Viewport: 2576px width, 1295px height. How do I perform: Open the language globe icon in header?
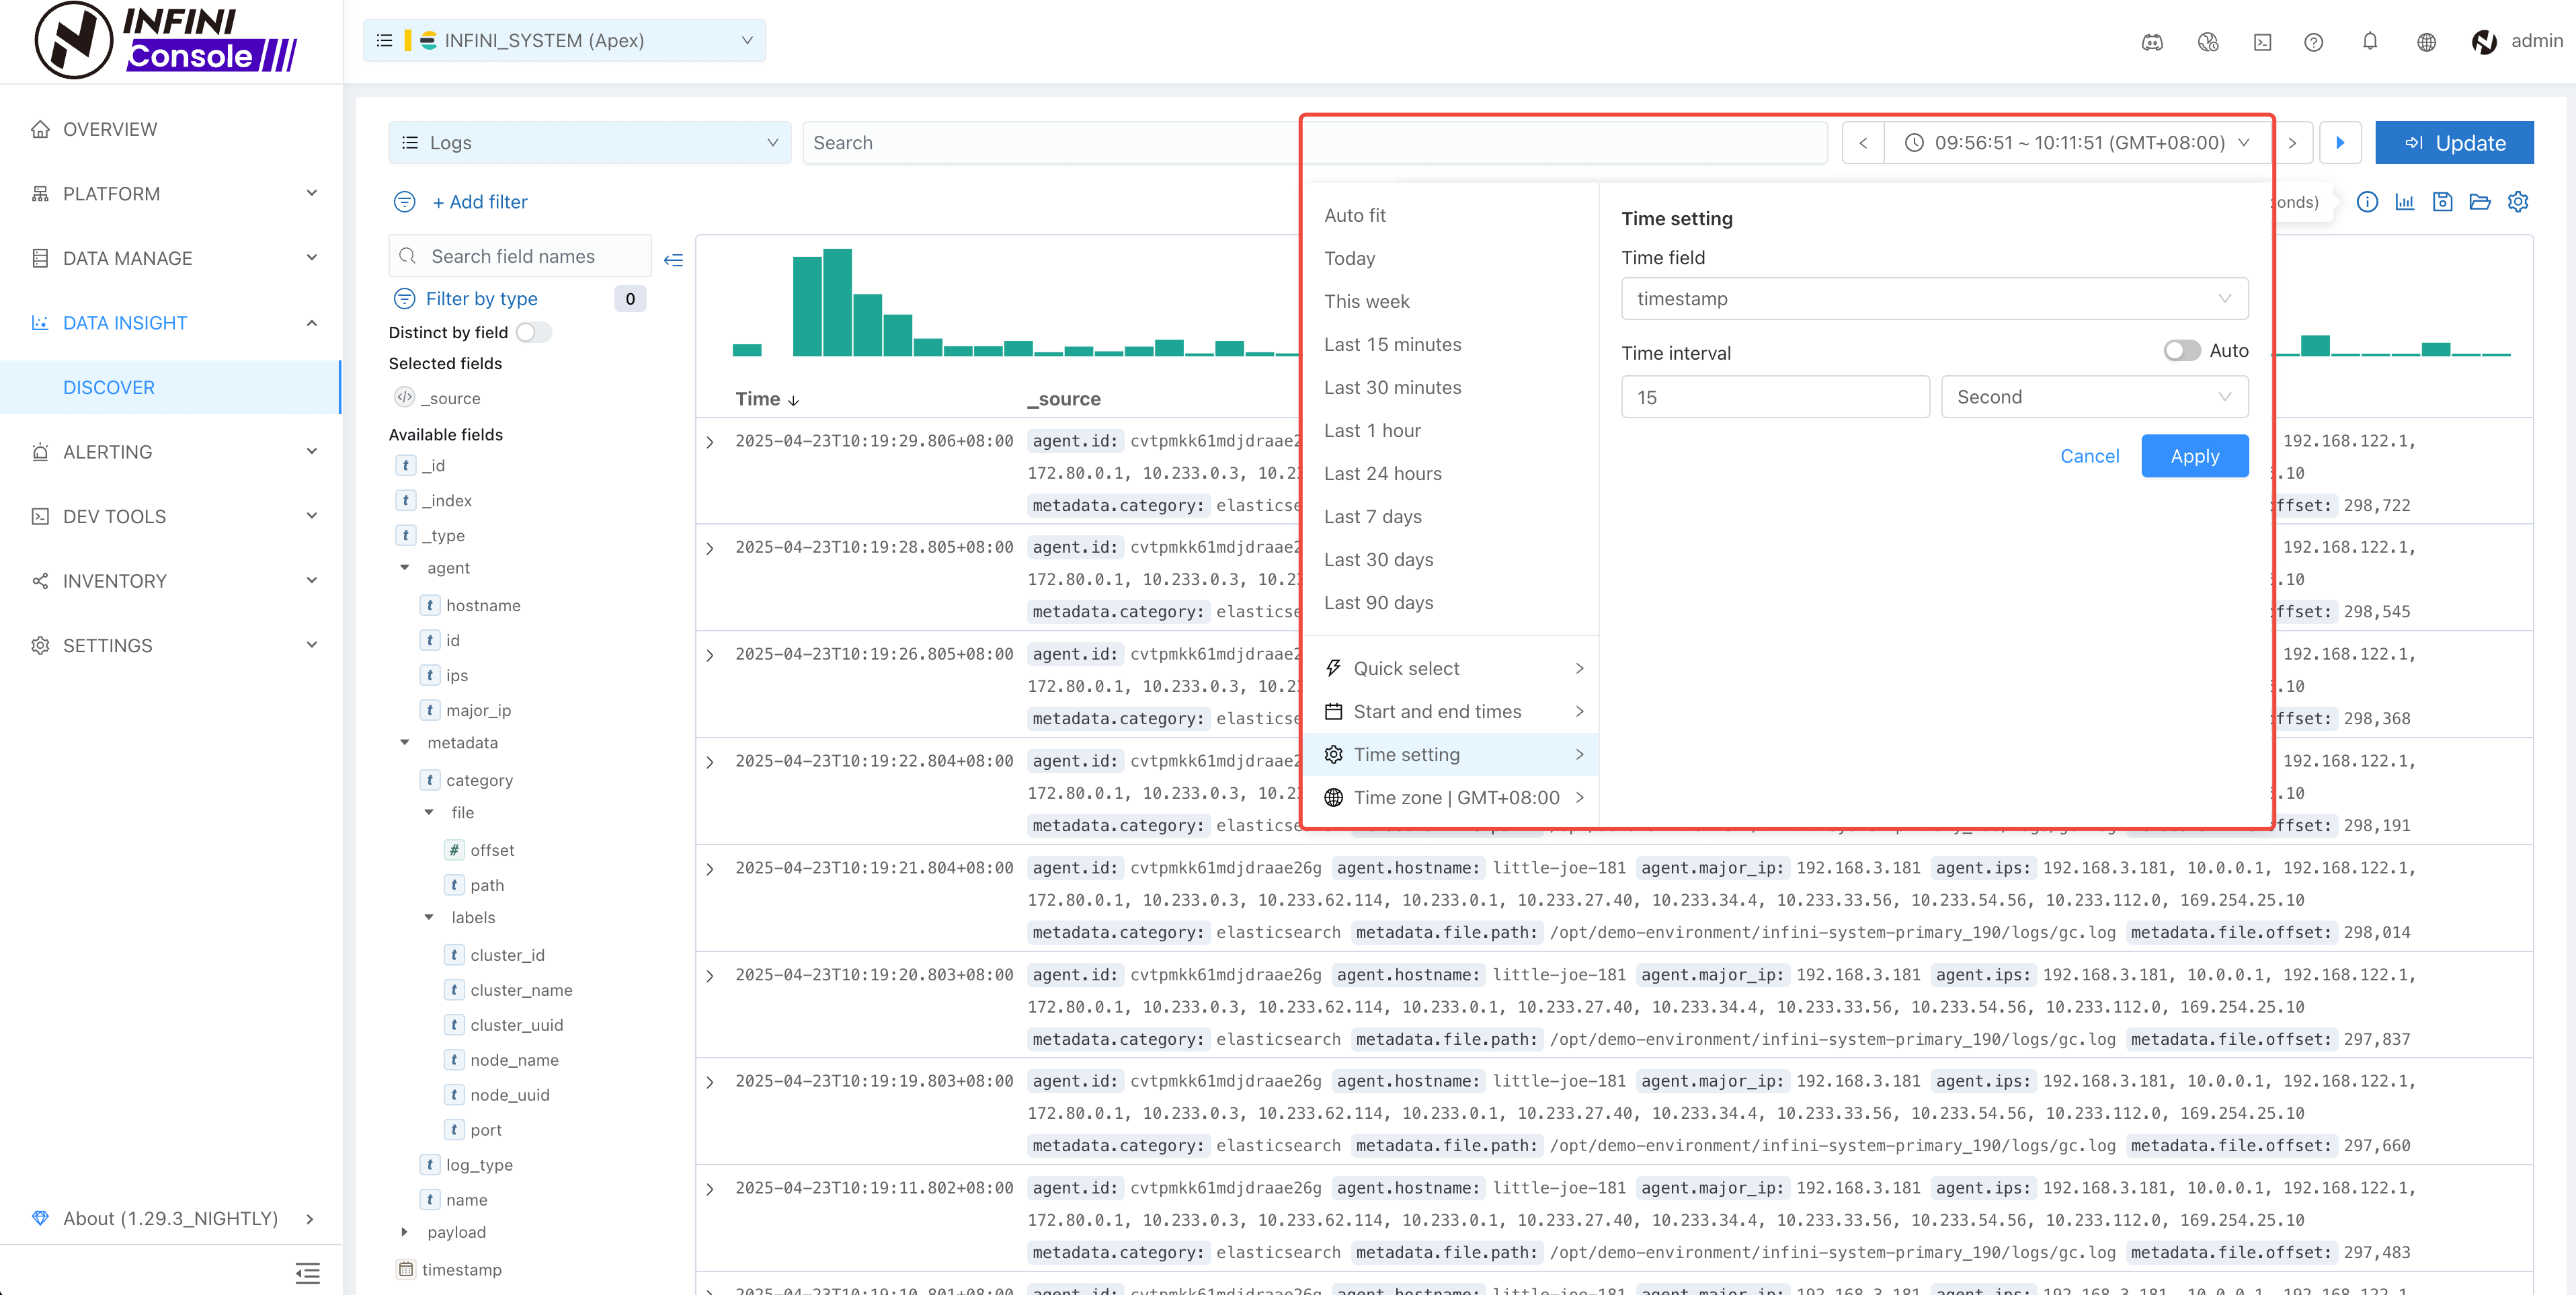(2426, 41)
